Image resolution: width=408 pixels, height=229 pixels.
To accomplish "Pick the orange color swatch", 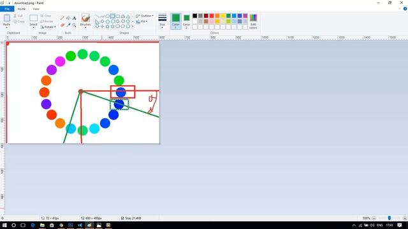I will point(217,16).
